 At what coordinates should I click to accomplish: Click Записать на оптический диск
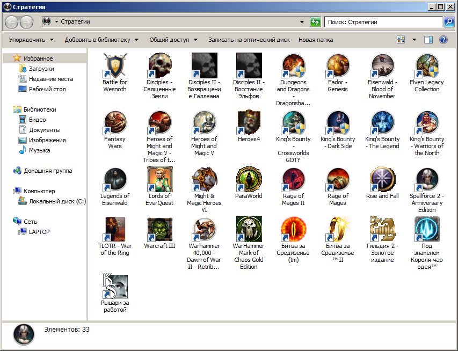tap(249, 40)
